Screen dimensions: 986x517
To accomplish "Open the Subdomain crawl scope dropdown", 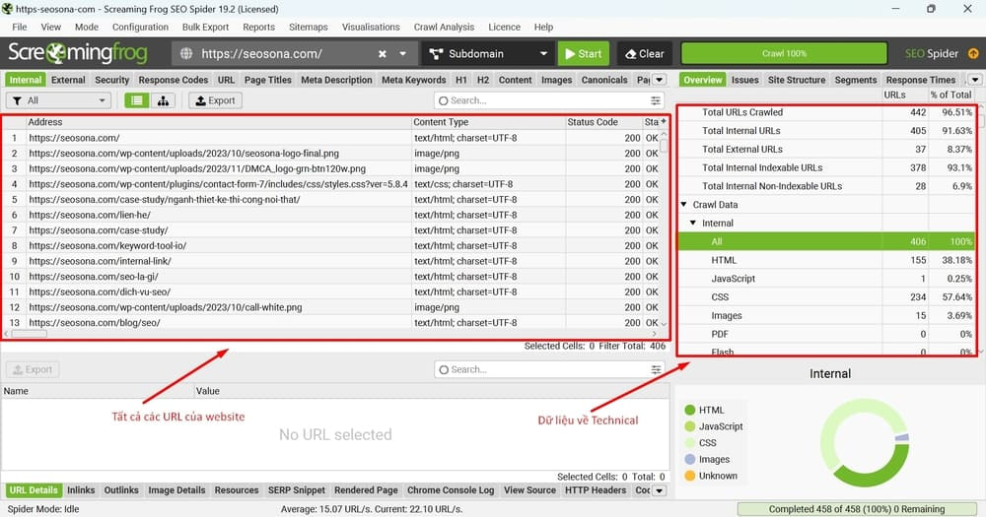I will (489, 53).
